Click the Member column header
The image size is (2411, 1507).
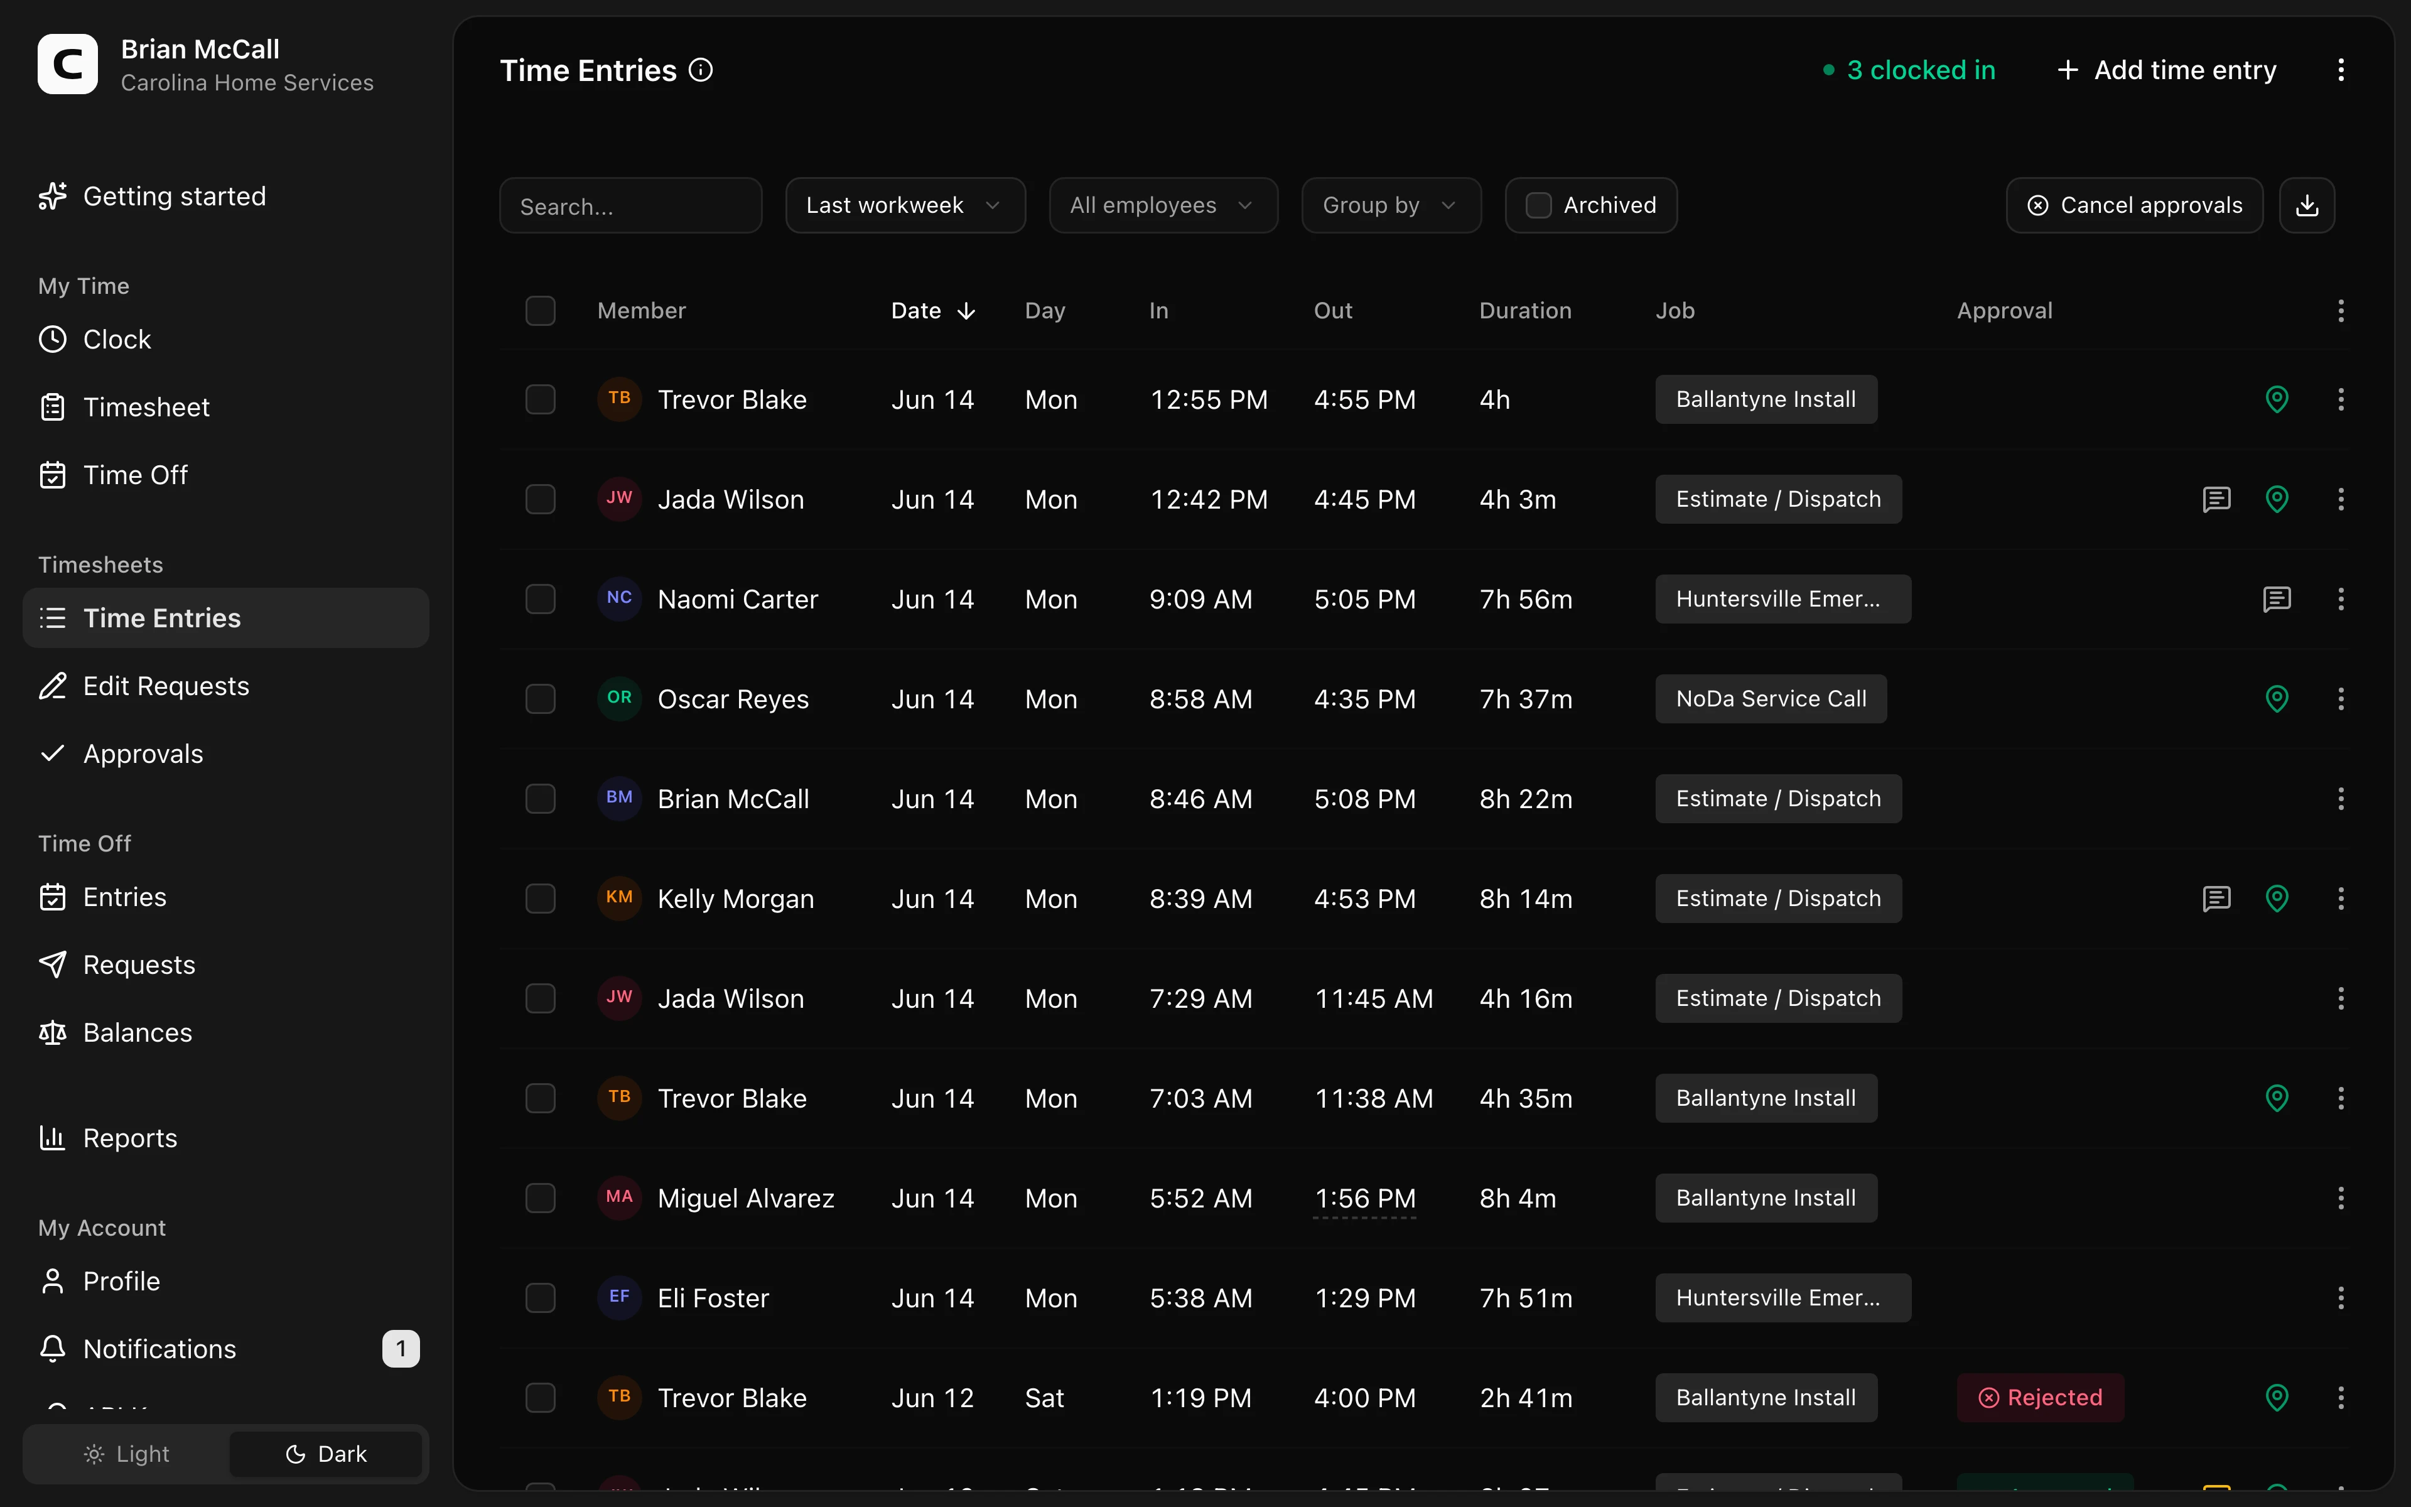pyautogui.click(x=642, y=311)
